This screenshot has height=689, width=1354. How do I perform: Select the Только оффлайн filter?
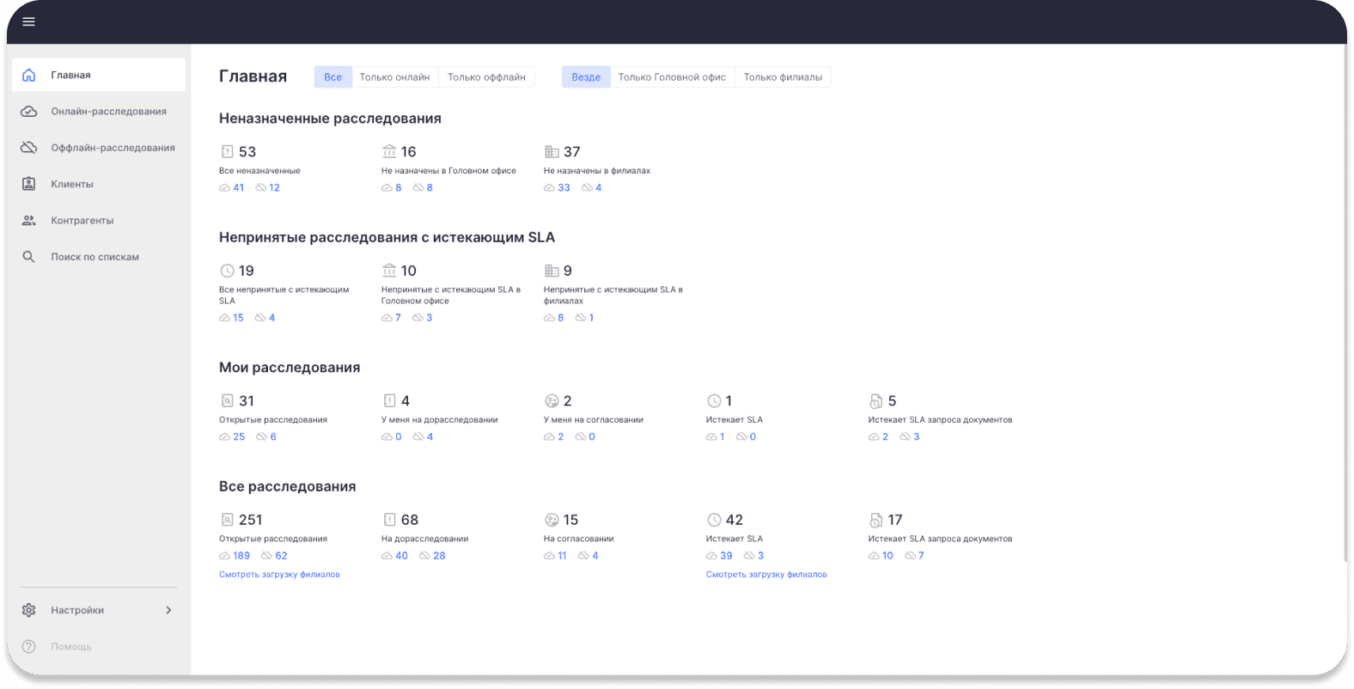[x=486, y=77]
